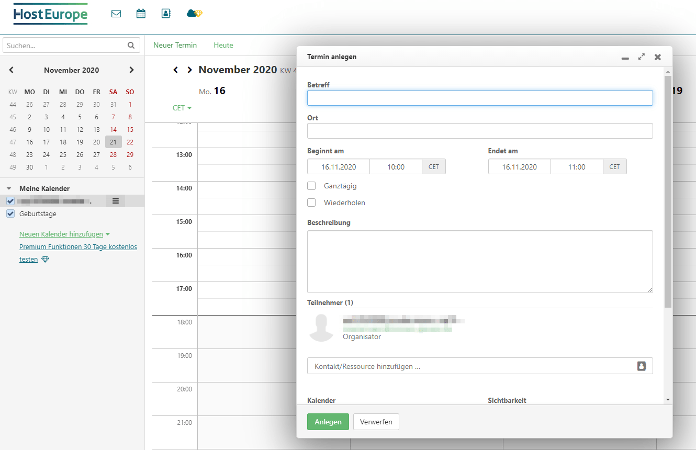The width and height of the screenshot is (696, 450).
Task: Click Anlegen to create appointment
Action: click(x=328, y=422)
